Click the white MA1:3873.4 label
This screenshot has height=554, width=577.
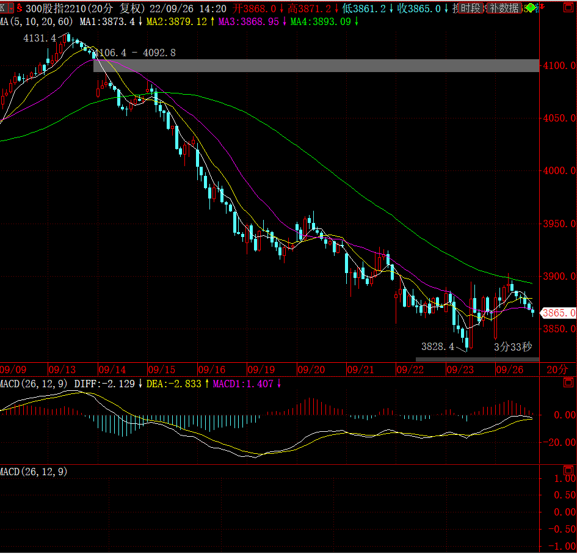tap(107, 22)
